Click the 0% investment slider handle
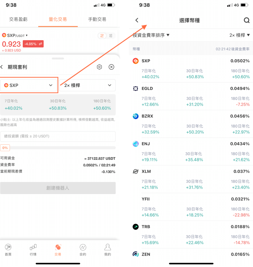 point(5,148)
